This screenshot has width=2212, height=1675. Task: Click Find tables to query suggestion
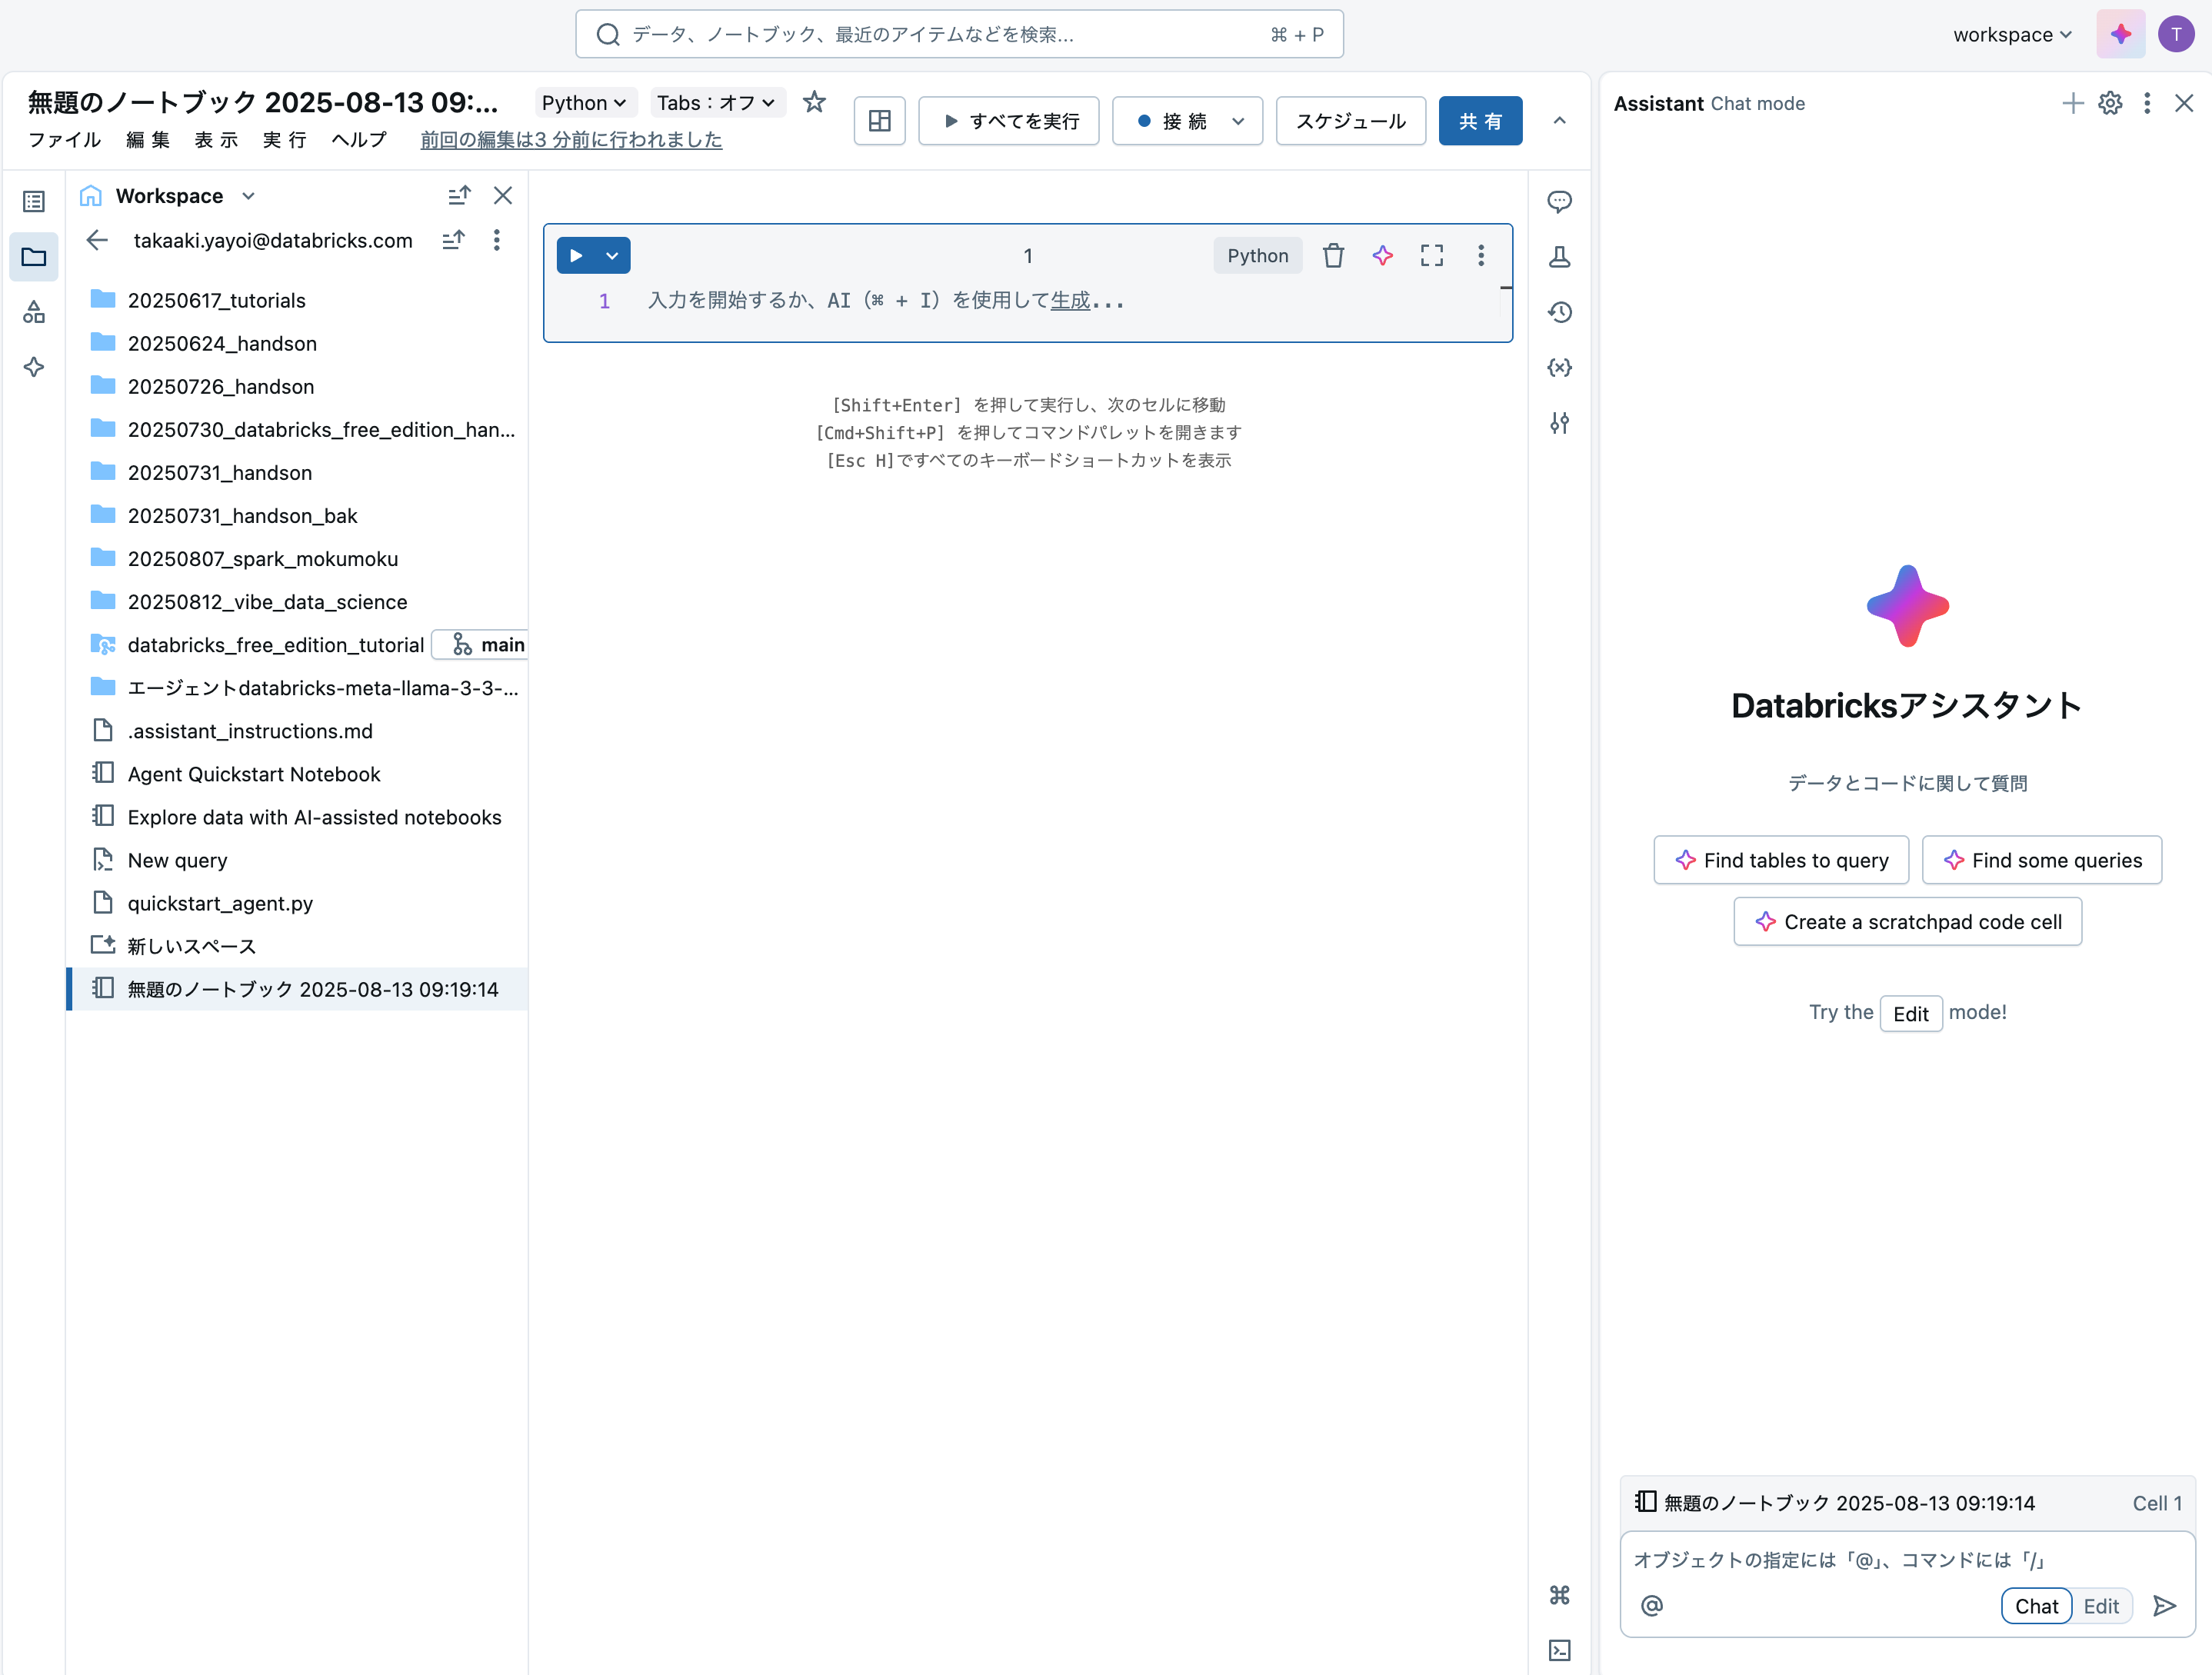(1781, 860)
